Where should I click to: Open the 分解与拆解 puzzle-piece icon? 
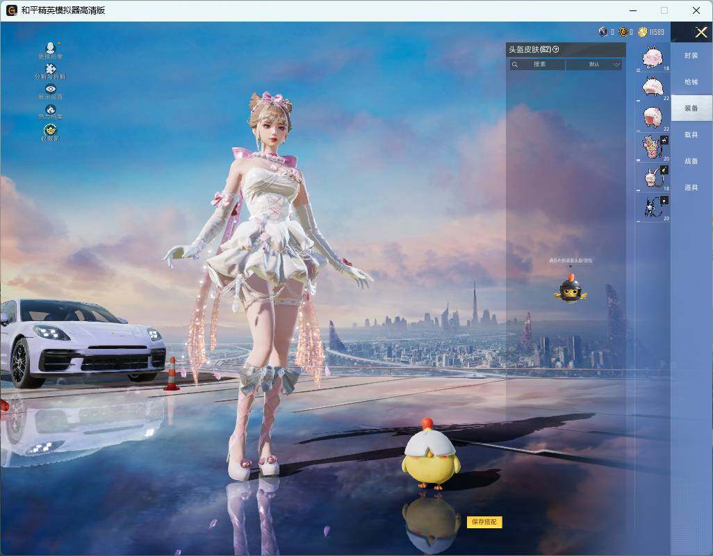[51, 72]
